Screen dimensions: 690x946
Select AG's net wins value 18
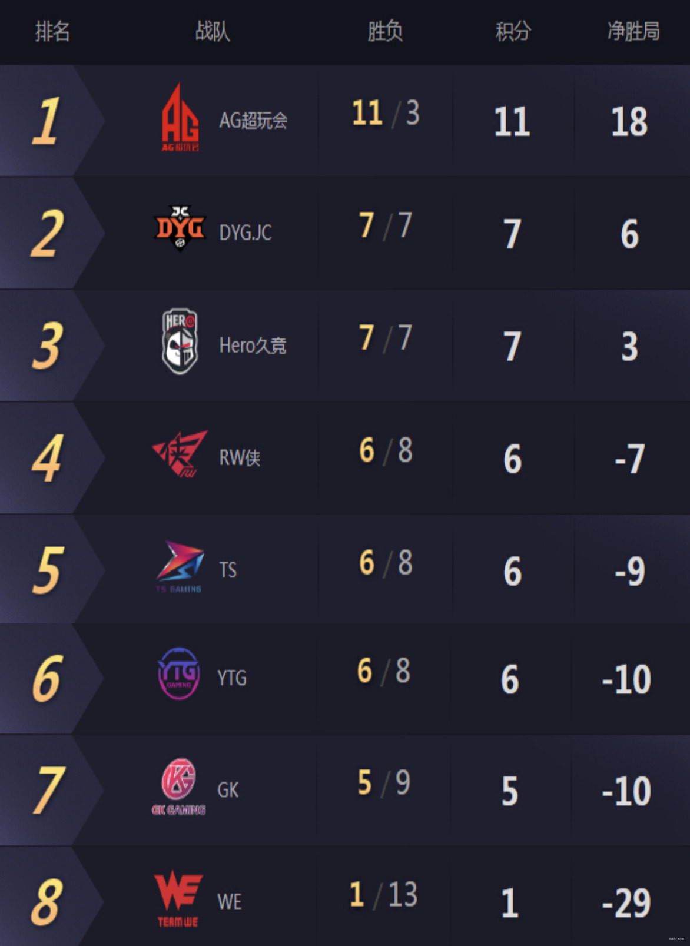pyautogui.click(x=629, y=122)
